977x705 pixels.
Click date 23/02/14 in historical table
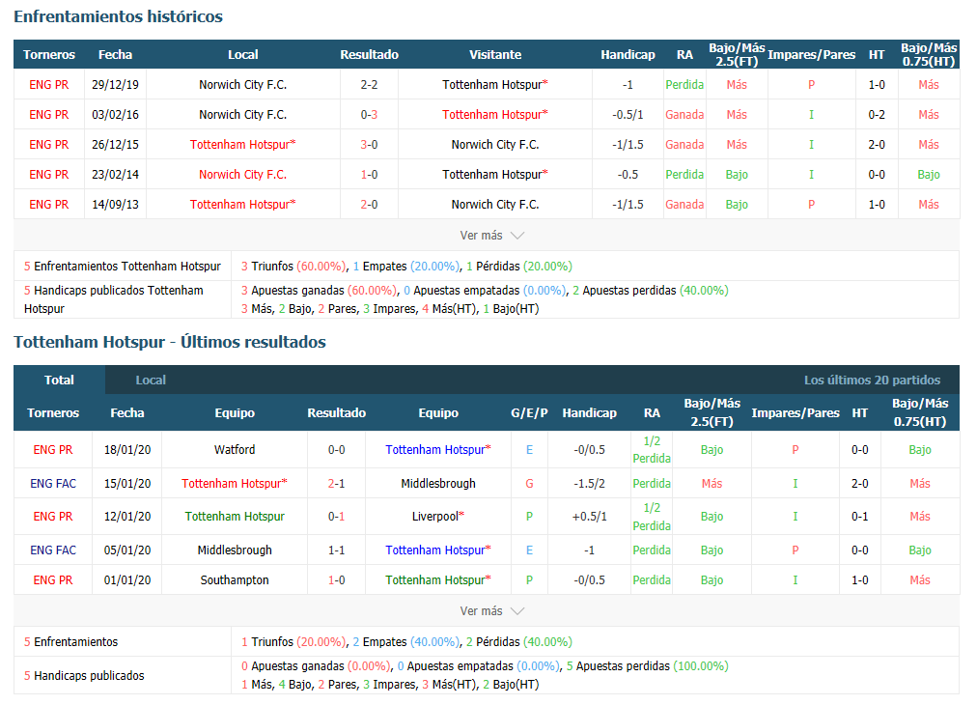point(115,175)
